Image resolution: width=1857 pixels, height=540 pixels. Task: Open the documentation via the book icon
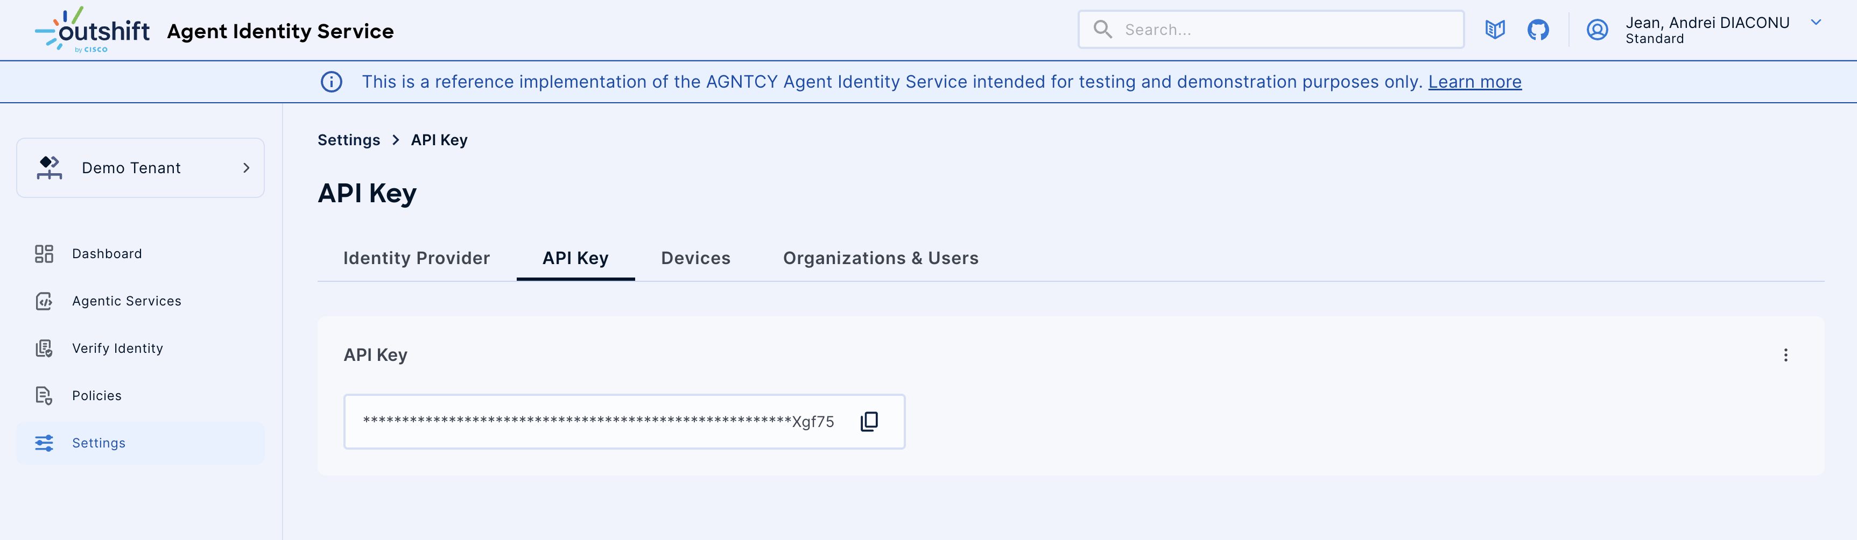(1494, 30)
